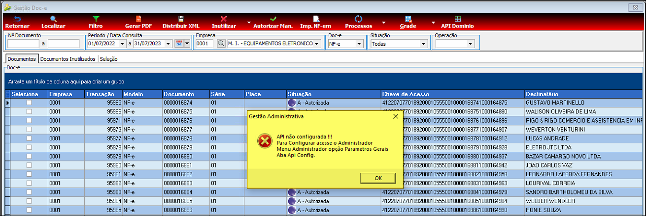This screenshot has width=646, height=216.
Task: Tick Seleciona checkbox for transaction 95977
Action: tap(29, 138)
